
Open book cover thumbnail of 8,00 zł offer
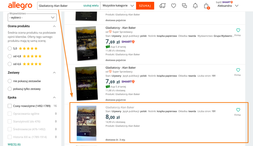coord(86,123)
